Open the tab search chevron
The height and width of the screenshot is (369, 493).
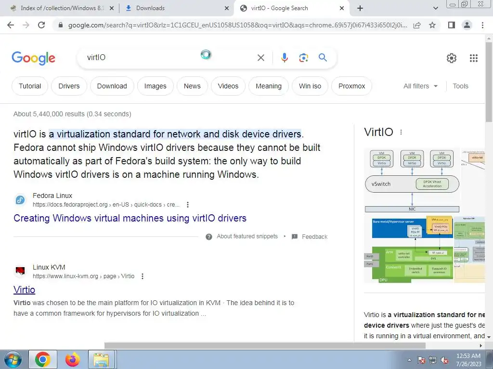[x=435, y=8]
